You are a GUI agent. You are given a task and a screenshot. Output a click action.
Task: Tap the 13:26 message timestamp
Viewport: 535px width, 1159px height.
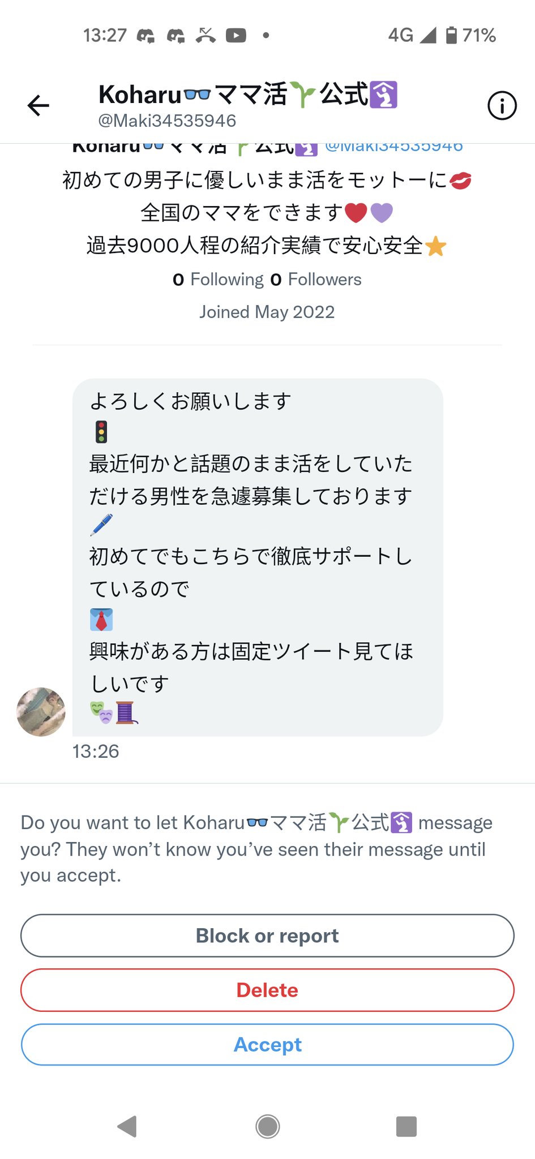96,751
